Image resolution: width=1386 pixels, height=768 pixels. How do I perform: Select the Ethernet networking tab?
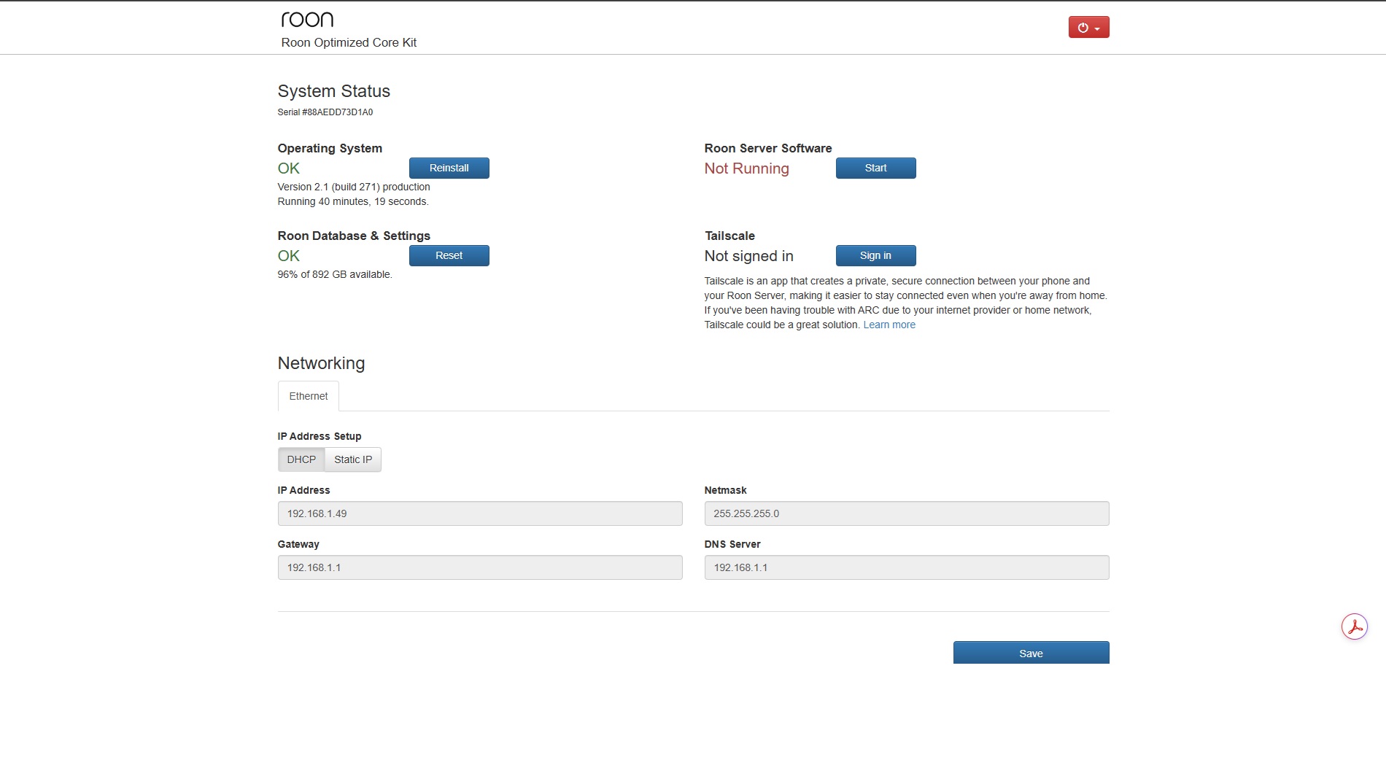tap(309, 396)
